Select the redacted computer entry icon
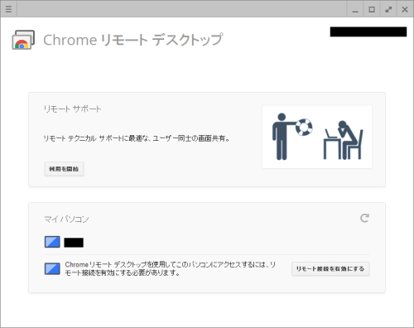The width and height of the screenshot is (414, 328). coord(52,242)
